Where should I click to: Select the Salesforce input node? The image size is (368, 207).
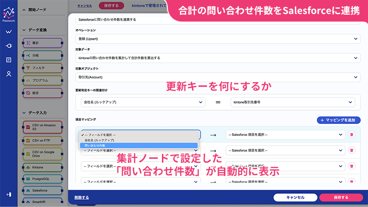[42, 190]
